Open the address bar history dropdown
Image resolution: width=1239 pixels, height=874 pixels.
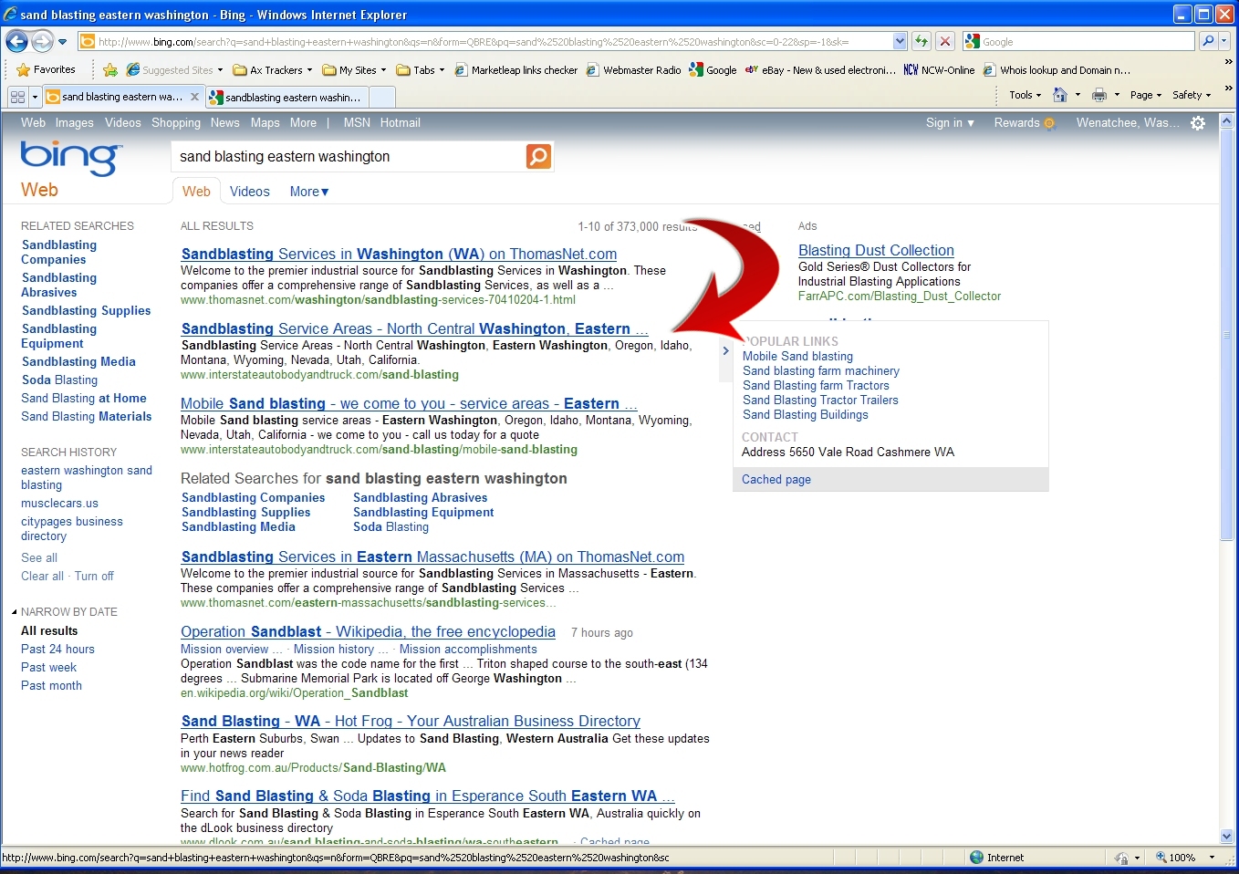[x=900, y=41]
